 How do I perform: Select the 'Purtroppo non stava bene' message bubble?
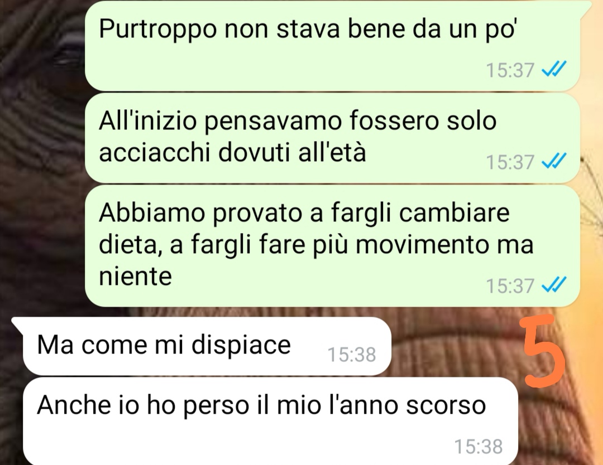pos(332,46)
